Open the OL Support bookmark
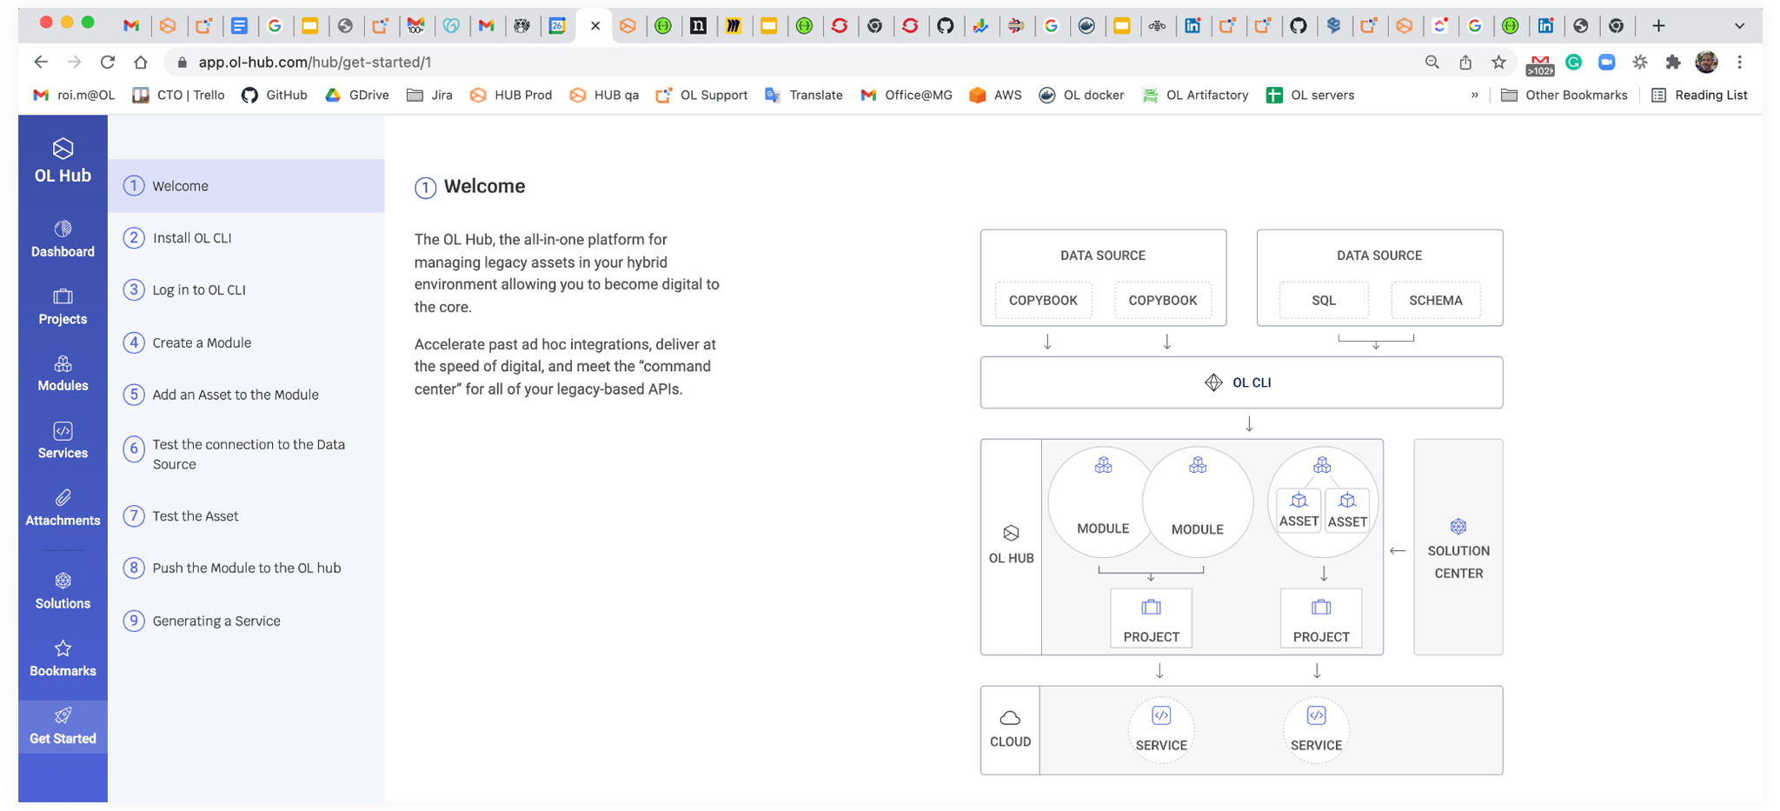 point(701,95)
